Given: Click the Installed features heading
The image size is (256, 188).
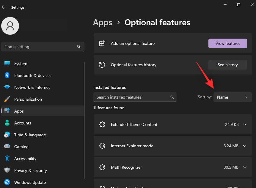Looking at the screenshot, I should click(x=109, y=87).
